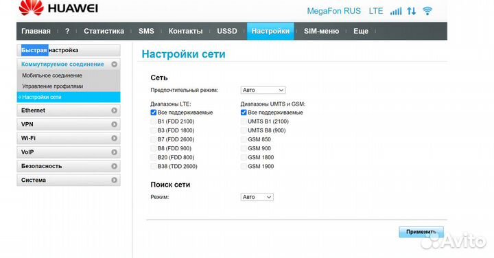Click the Диапазоны UMTS и GSM label
Screen dimensions: 494x258
273,104
